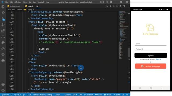Viewport: 172px width, 96px height.
Task: Open the File menu
Action: tap(6, 2)
